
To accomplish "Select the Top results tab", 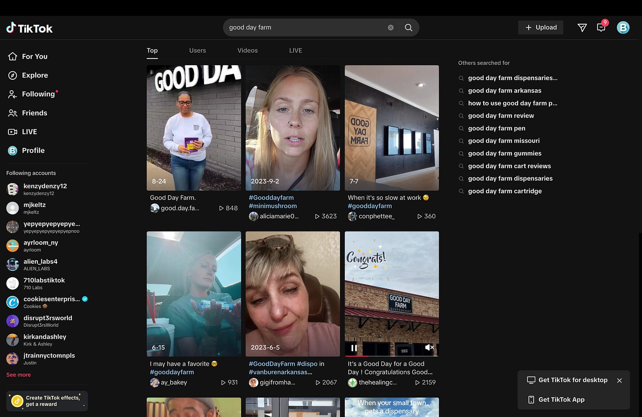I will coord(152,51).
